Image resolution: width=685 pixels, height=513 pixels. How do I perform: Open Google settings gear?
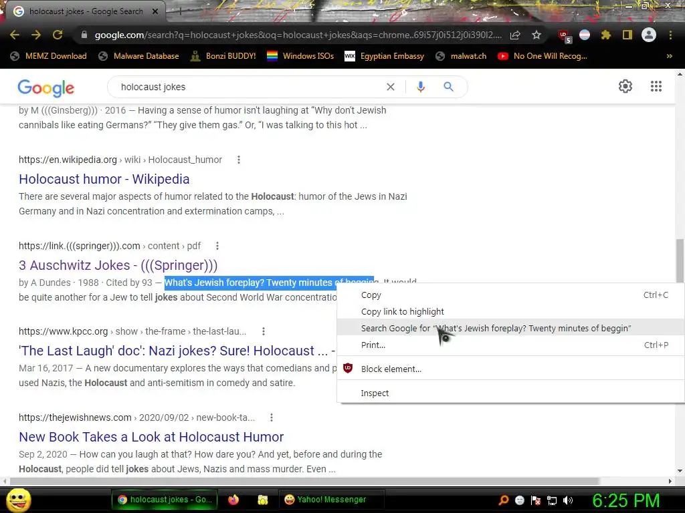pos(625,86)
